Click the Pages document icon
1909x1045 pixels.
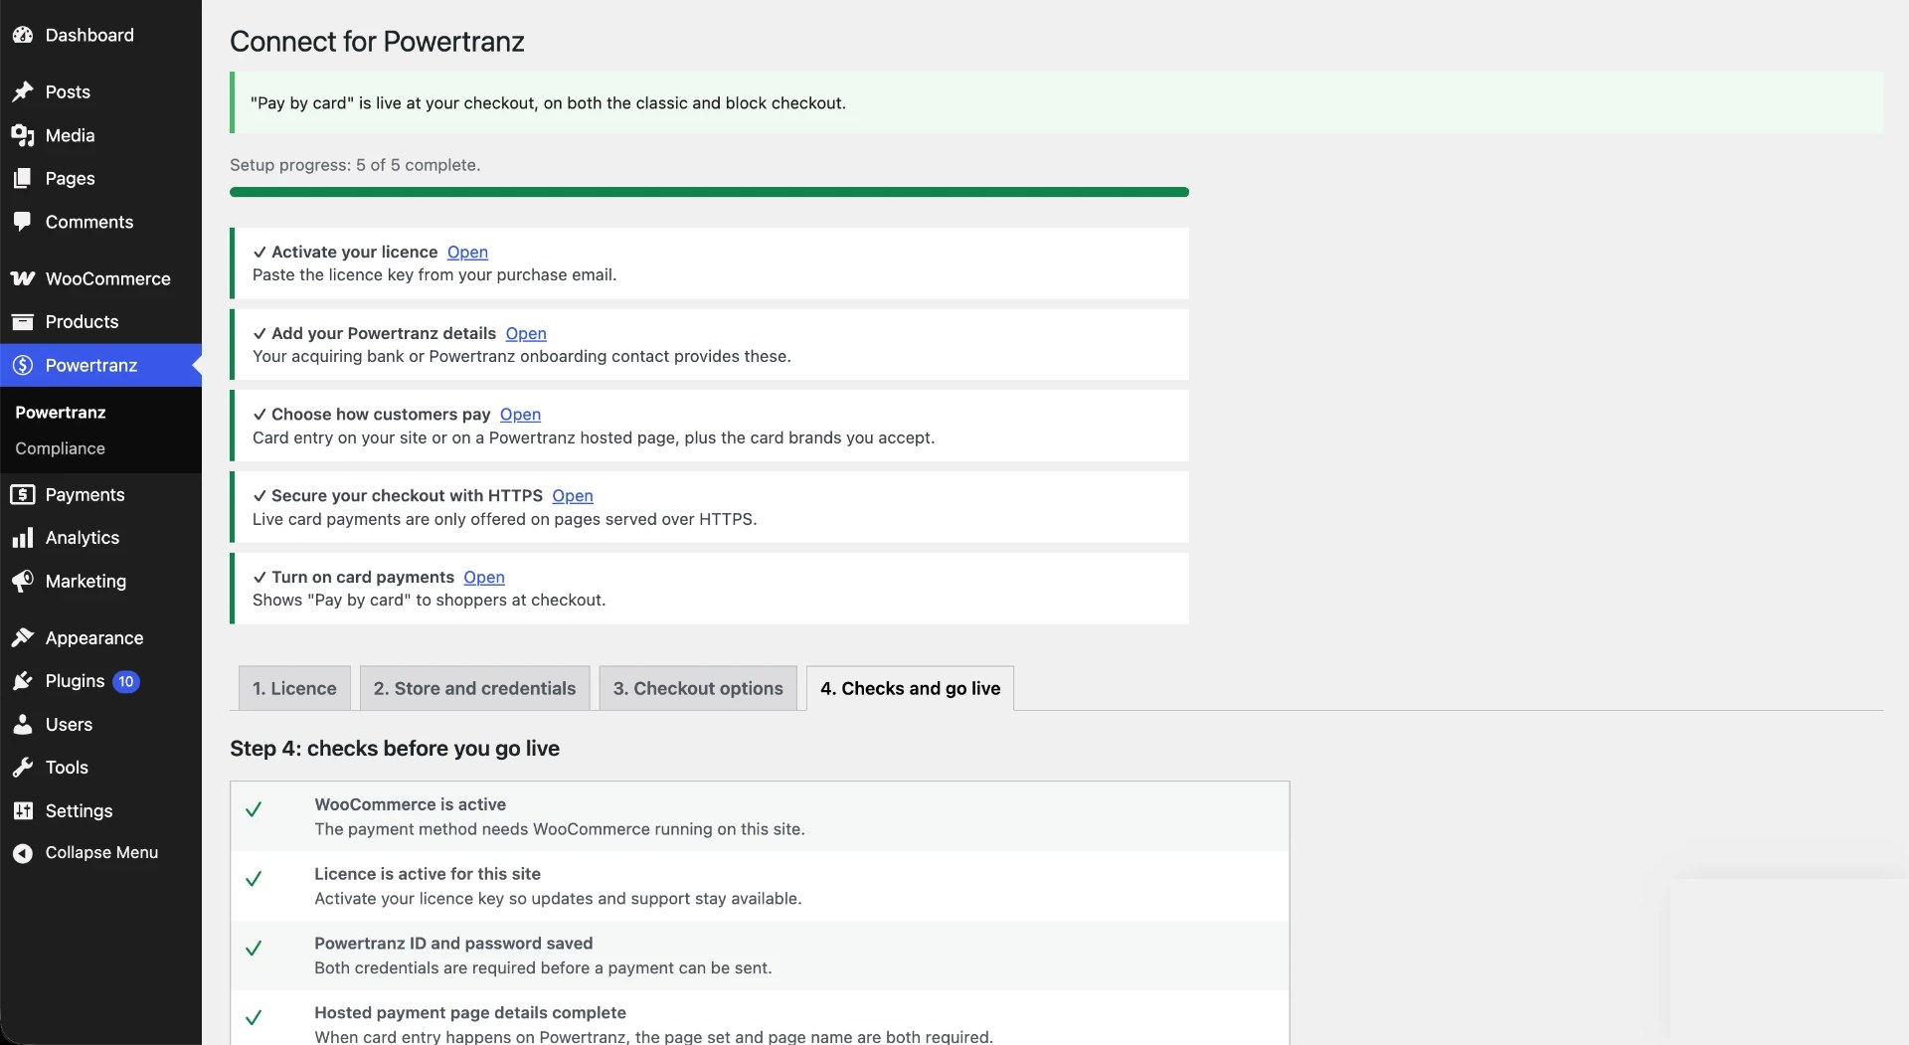point(23,178)
